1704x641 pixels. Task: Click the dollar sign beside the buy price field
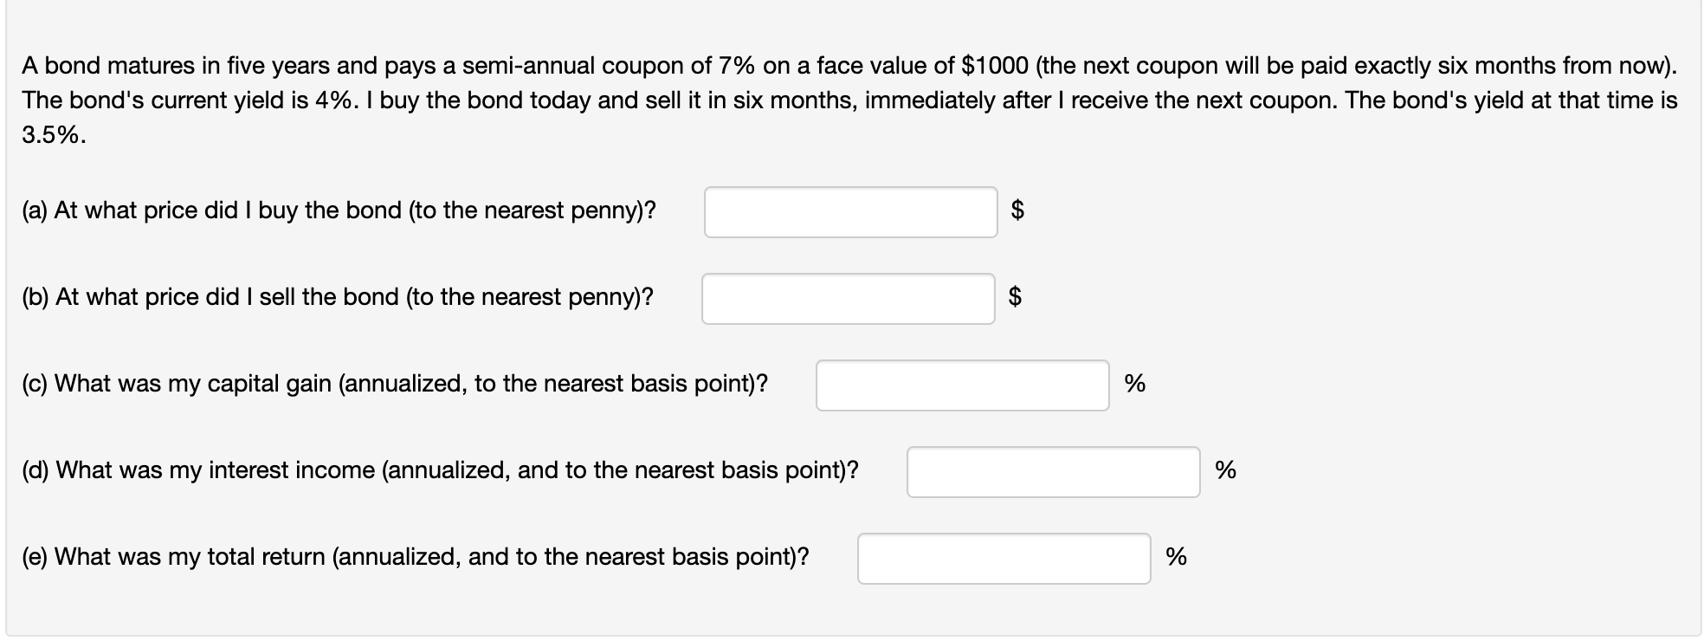coord(1018,210)
